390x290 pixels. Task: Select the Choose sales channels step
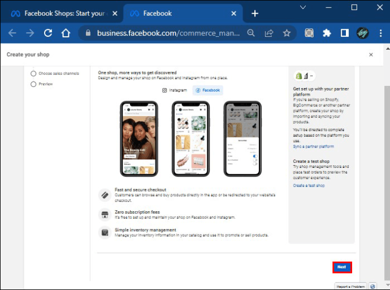(55, 73)
